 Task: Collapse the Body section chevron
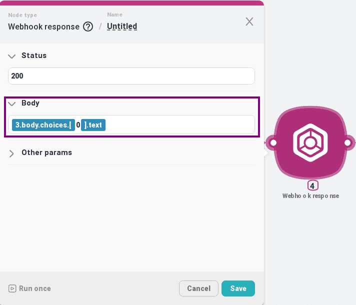pyautogui.click(x=12, y=103)
